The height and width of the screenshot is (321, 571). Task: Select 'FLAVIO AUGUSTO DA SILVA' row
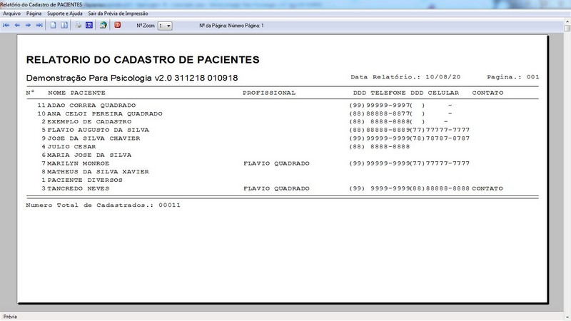98,130
